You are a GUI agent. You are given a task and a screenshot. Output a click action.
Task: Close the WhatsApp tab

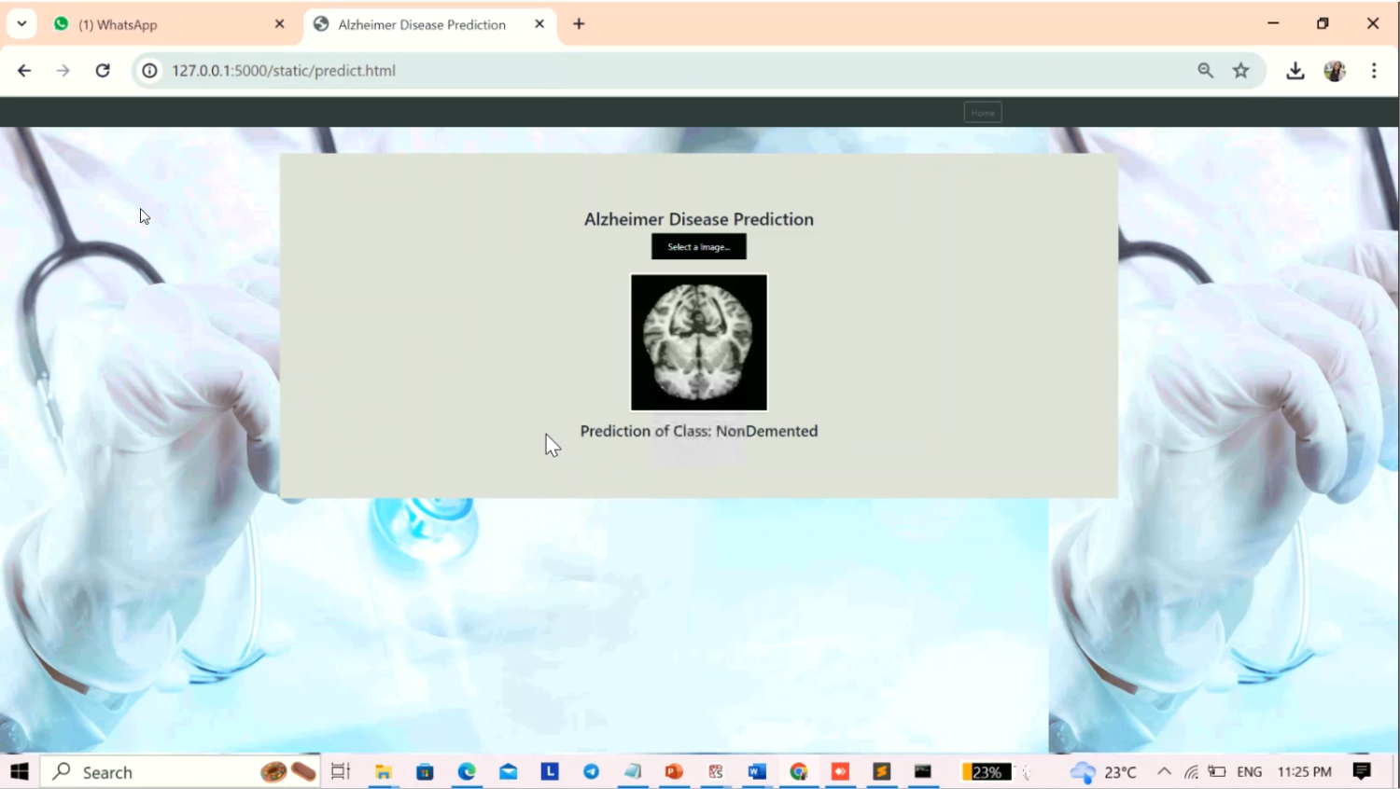coord(279,24)
